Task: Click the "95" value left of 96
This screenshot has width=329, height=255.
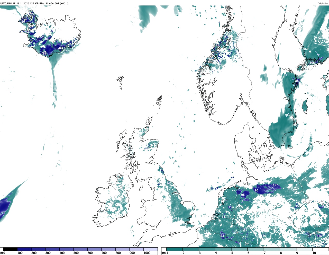Action: click(x=243, y=195)
